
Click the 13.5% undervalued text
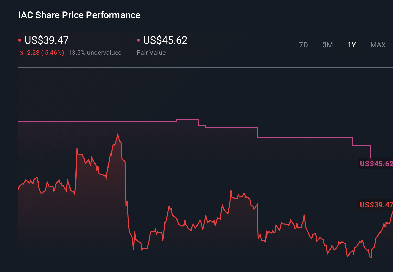[x=95, y=52]
